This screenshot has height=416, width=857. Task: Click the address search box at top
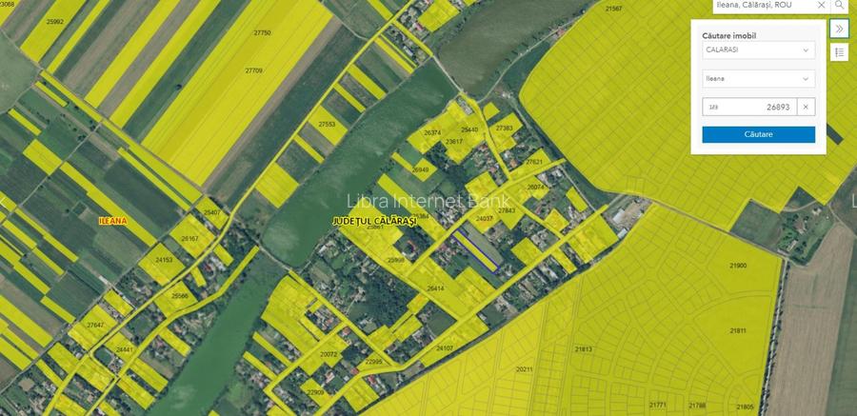pyautogui.click(x=764, y=5)
